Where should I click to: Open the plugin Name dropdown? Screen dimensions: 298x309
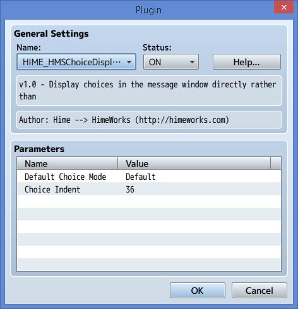(76, 62)
